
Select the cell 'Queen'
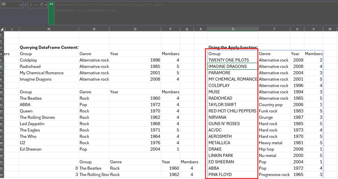(49, 111)
